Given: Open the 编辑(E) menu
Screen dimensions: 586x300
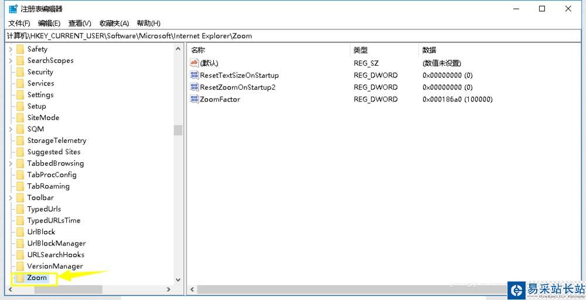Looking at the screenshot, I should click(49, 23).
